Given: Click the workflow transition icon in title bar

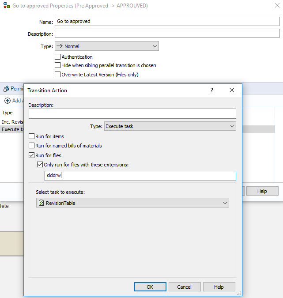Looking at the screenshot, I should pos(6,6).
